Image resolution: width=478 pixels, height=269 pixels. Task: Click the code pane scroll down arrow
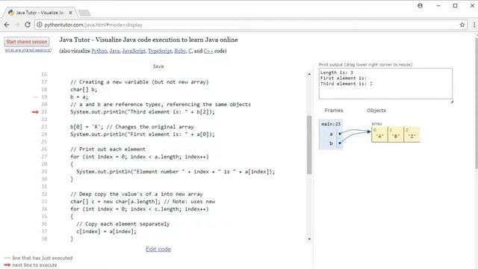tap(309, 239)
